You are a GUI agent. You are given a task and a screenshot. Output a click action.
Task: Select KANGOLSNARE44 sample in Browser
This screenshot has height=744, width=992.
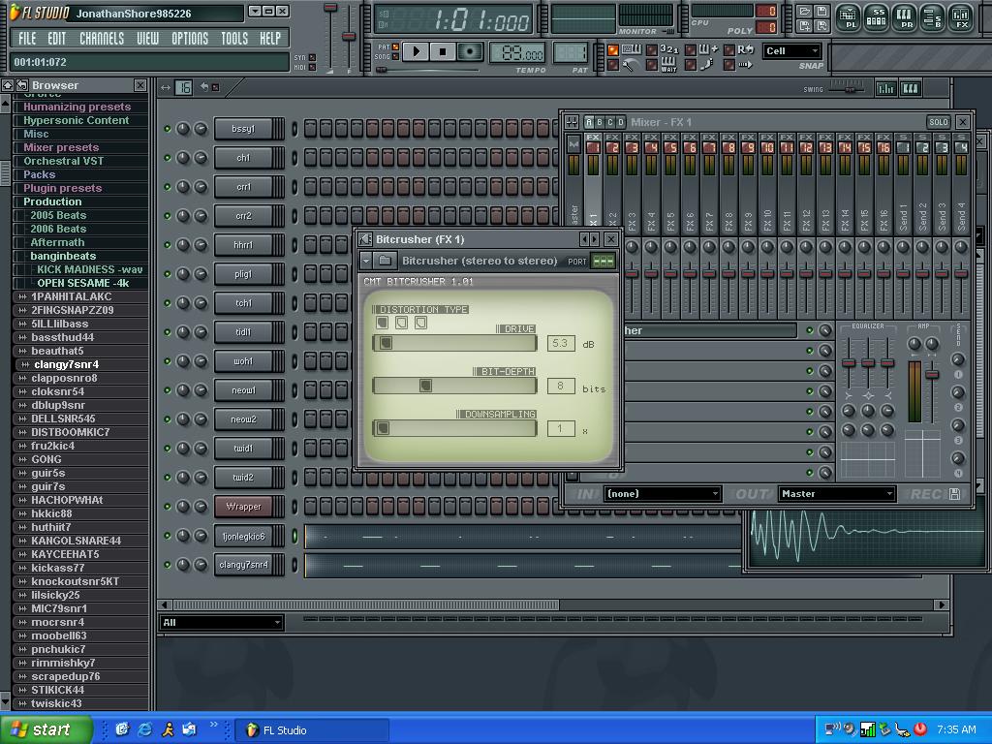[76, 541]
